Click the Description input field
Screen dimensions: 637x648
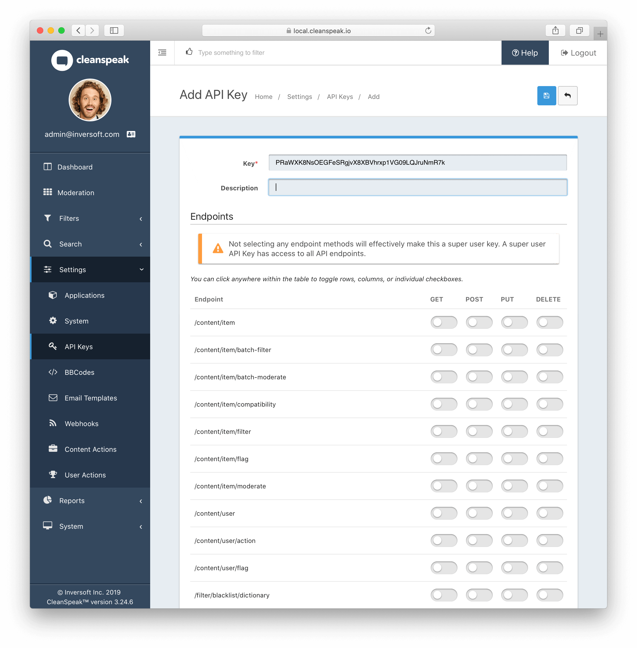(x=417, y=187)
